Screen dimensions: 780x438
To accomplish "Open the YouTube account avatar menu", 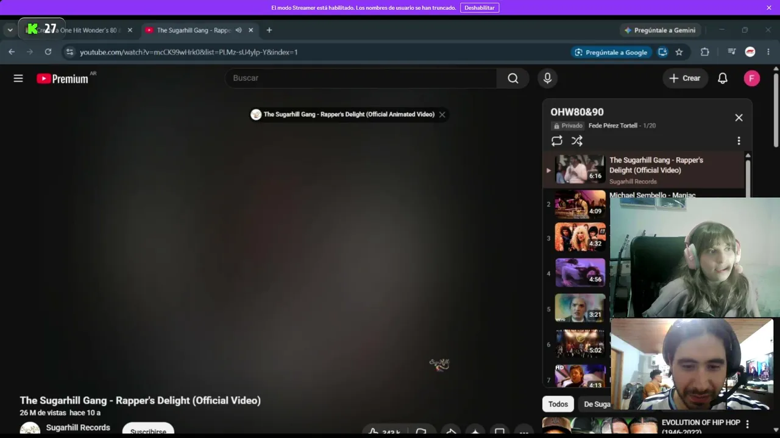I will click(x=752, y=78).
